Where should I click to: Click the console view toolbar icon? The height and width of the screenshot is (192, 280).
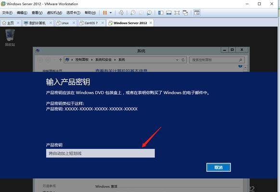tap(197, 12)
